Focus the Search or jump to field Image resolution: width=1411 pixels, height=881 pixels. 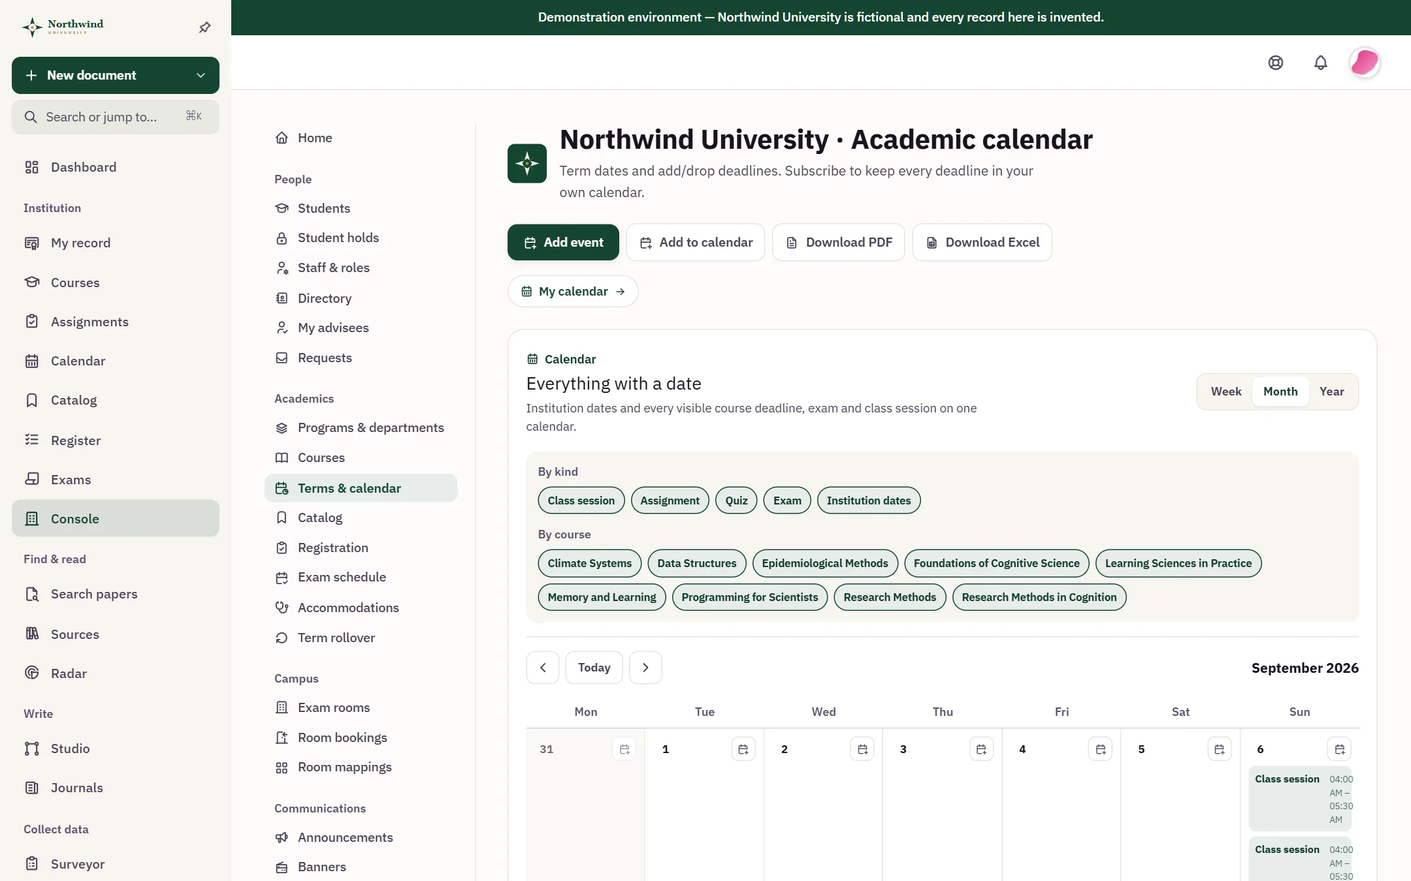coord(116,117)
